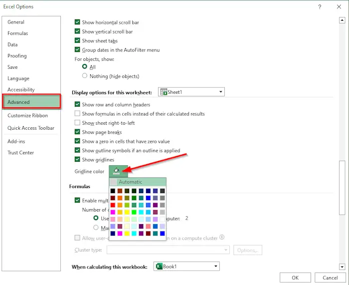Toggle Show page breaks checkbox

click(77, 132)
